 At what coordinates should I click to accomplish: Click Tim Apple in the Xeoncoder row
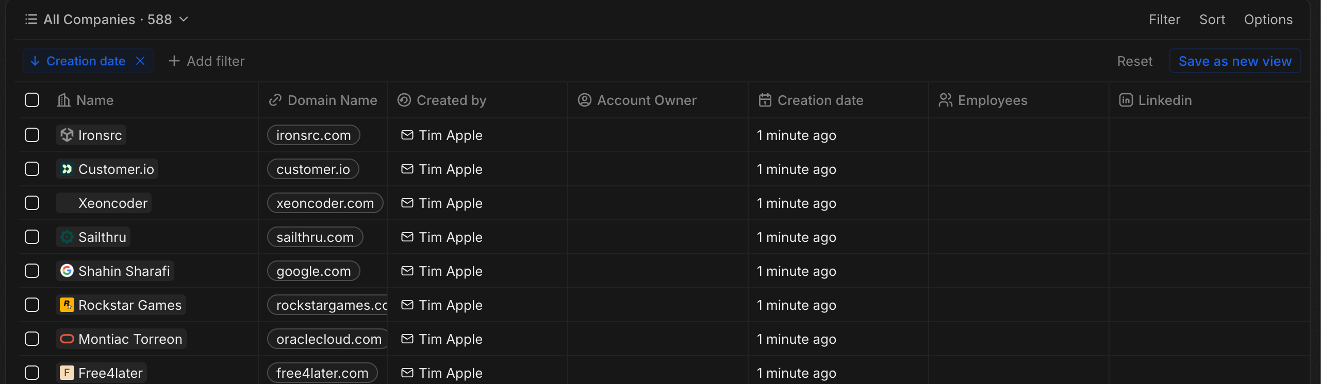click(x=451, y=203)
